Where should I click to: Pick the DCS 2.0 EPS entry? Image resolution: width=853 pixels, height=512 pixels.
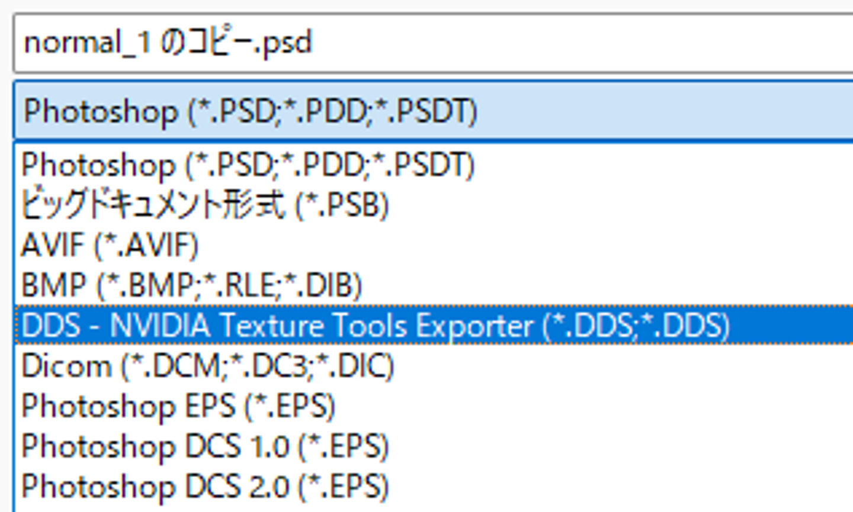205,487
